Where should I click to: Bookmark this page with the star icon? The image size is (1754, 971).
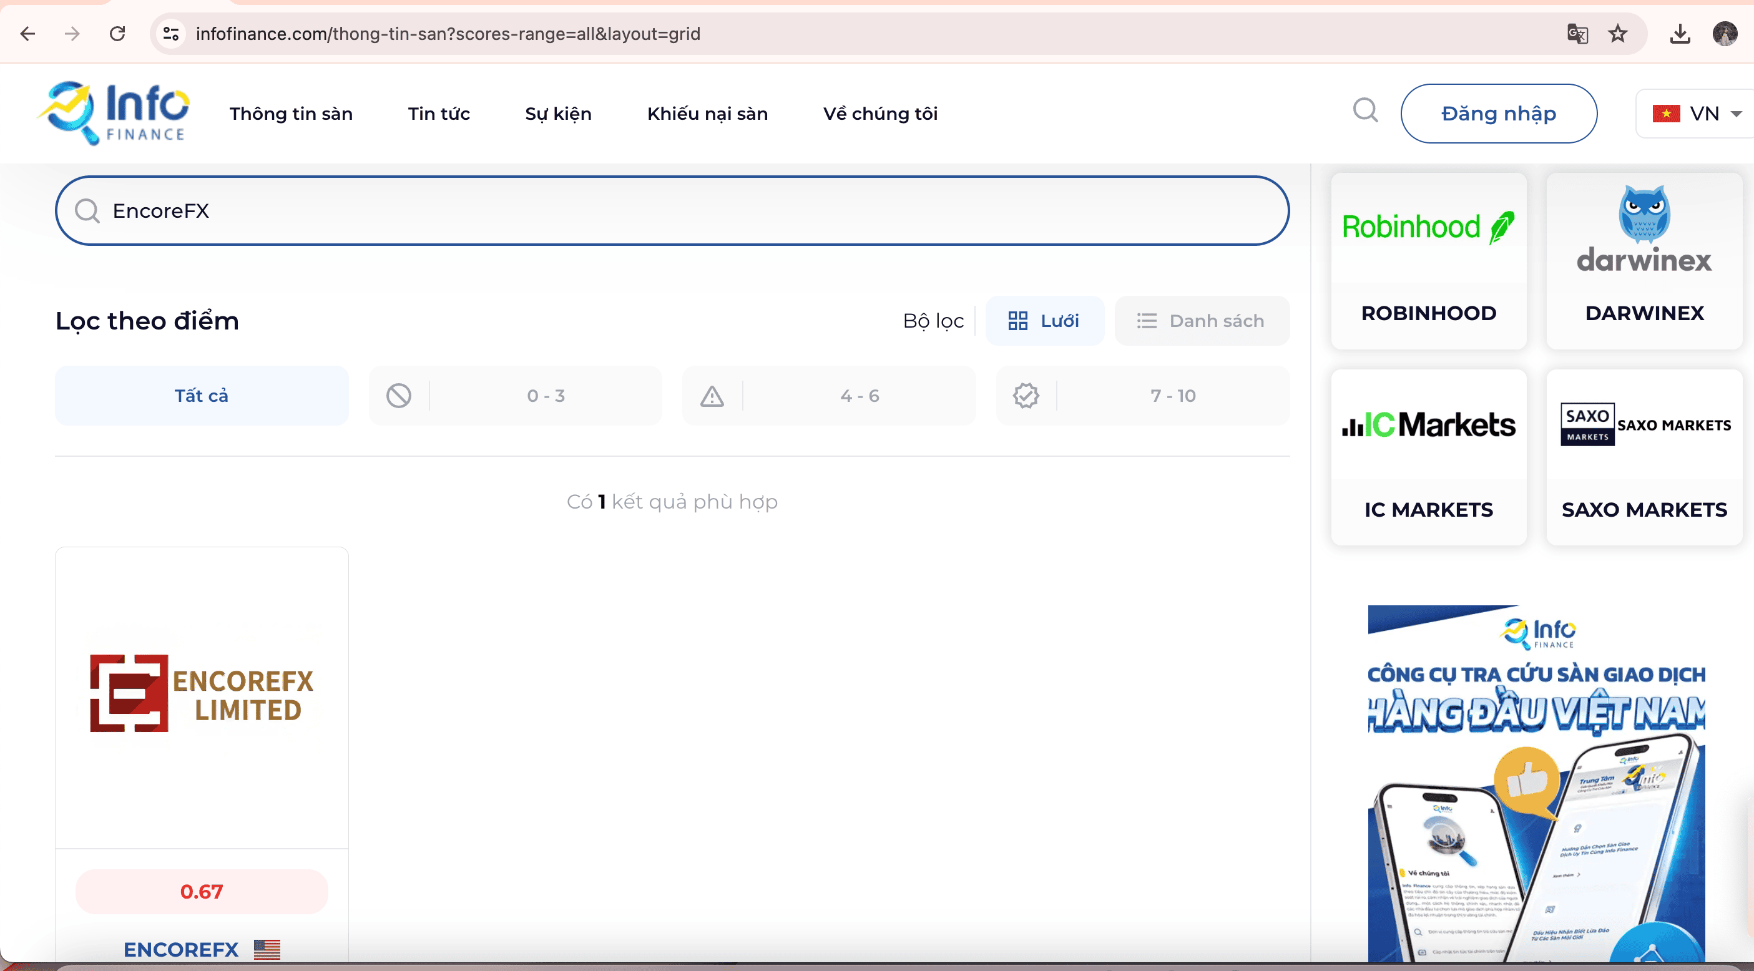pyautogui.click(x=1618, y=33)
